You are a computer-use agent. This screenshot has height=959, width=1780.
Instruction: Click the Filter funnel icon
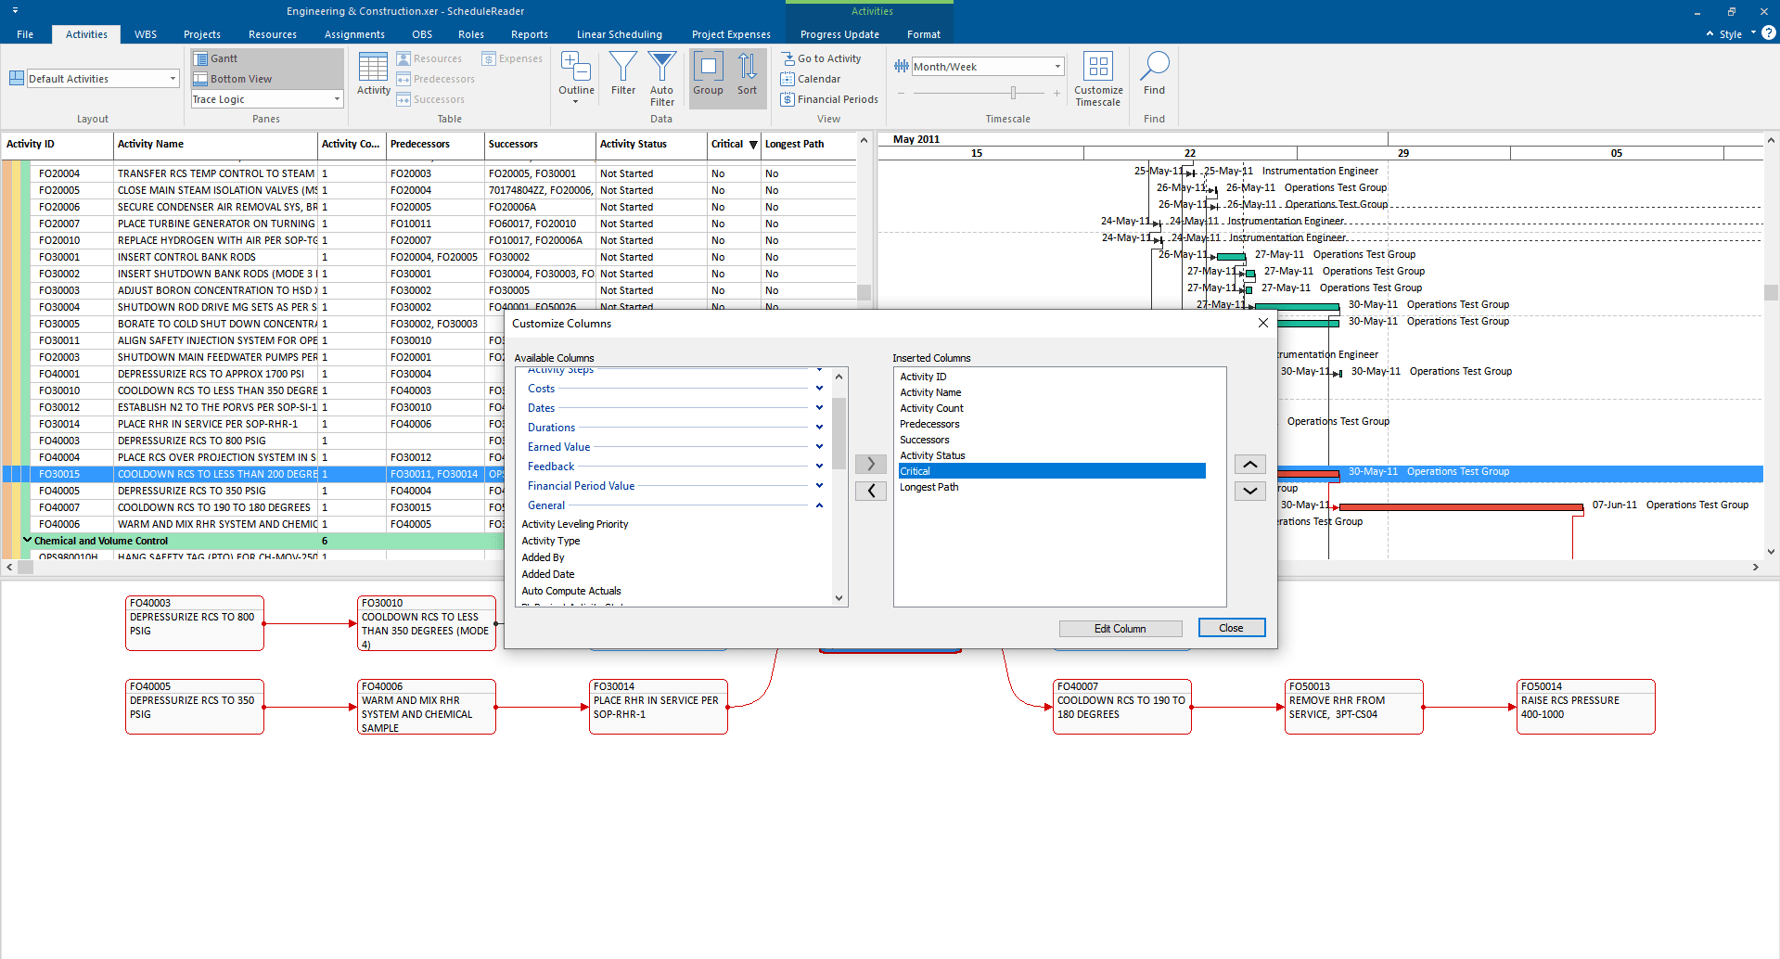click(623, 74)
